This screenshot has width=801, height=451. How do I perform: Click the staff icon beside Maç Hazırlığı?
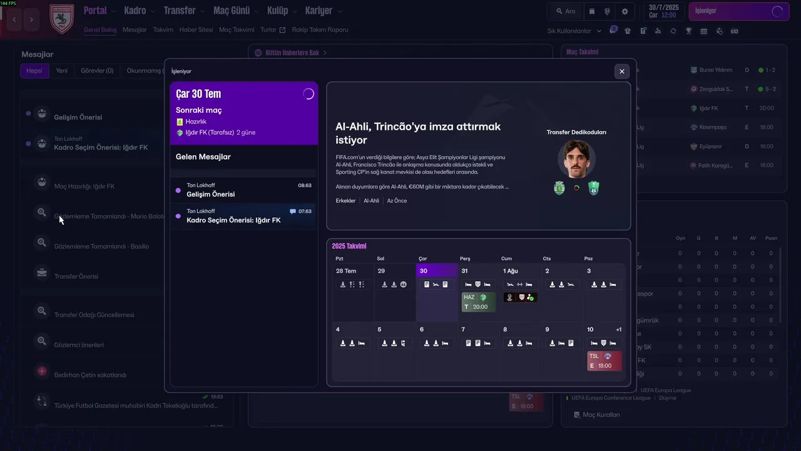click(41, 182)
